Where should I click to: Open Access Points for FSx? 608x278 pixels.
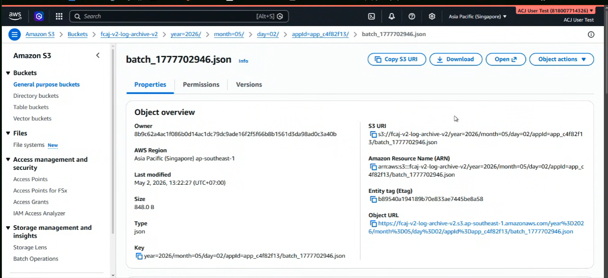[40, 191]
